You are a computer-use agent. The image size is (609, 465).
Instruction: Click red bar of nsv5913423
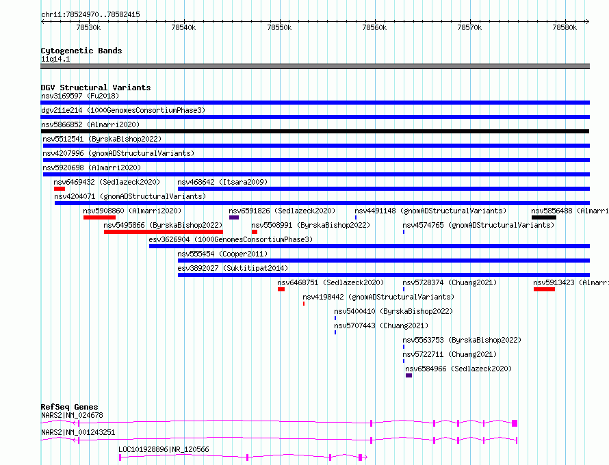click(x=544, y=289)
